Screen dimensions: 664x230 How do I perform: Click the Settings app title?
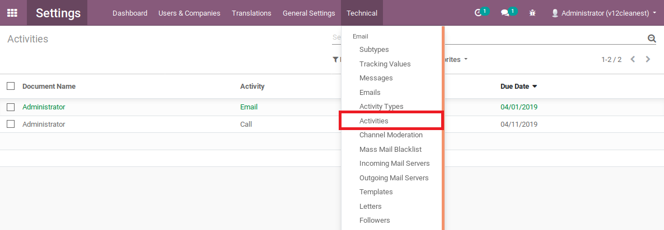(x=57, y=13)
